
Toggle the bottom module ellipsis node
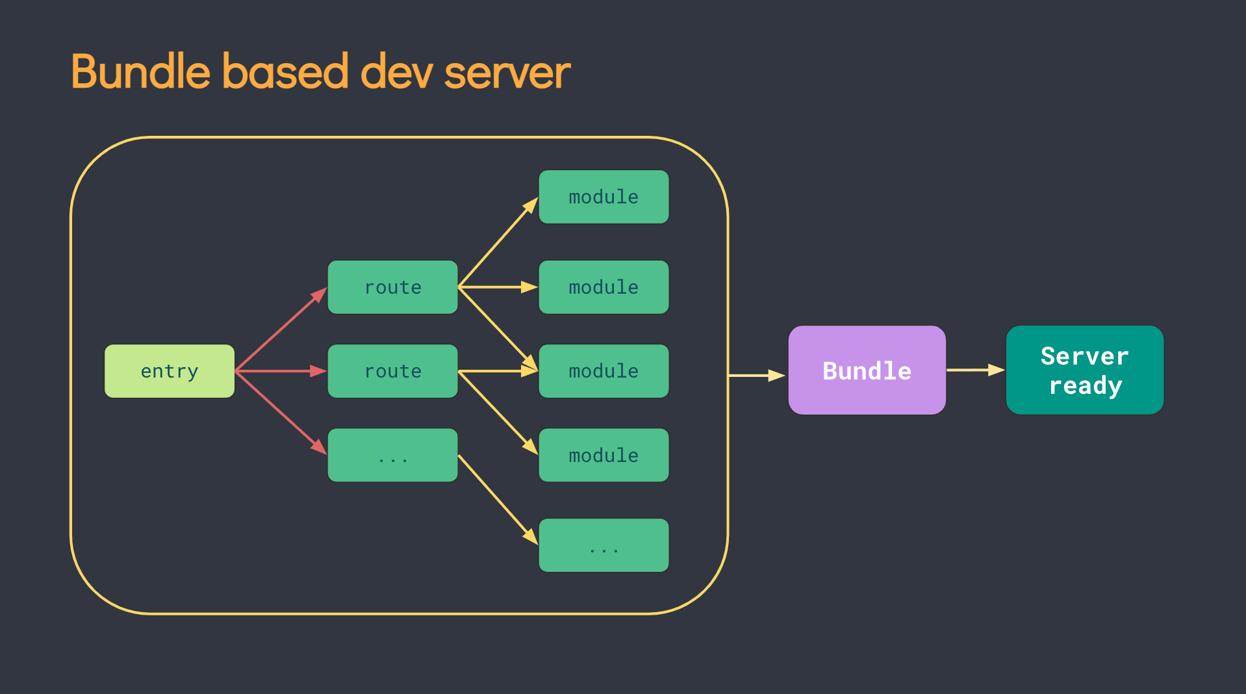point(603,545)
